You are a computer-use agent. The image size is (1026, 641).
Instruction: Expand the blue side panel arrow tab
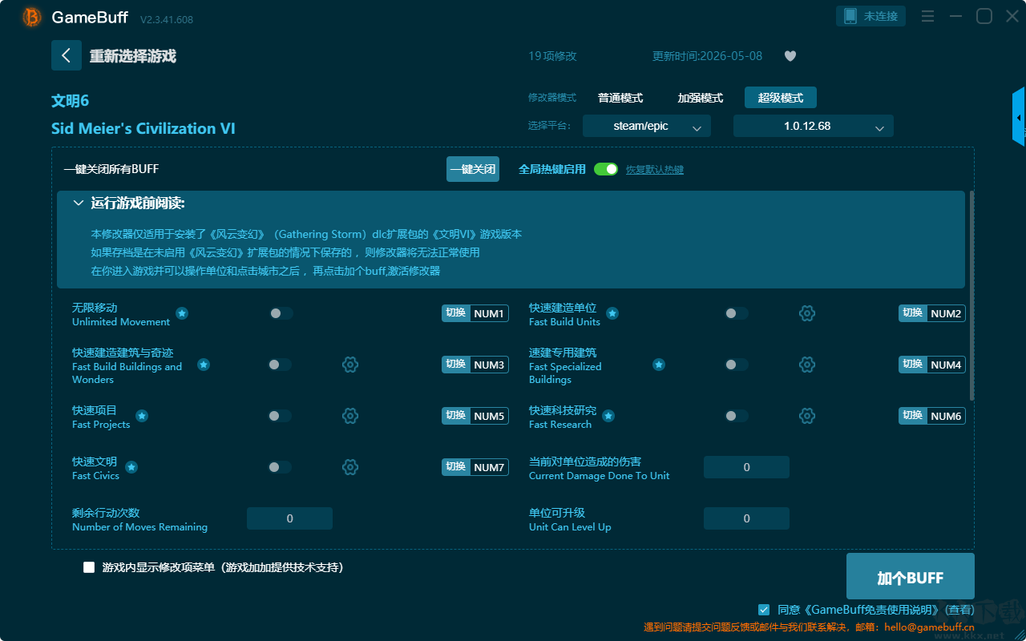pos(1019,117)
